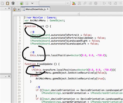
Task: Click the commented 'MainCam' text on line 1
Action: tap(38, 18)
